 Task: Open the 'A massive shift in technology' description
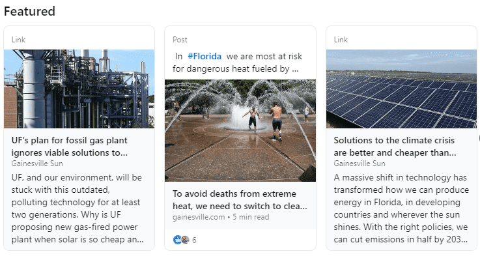tap(401, 208)
